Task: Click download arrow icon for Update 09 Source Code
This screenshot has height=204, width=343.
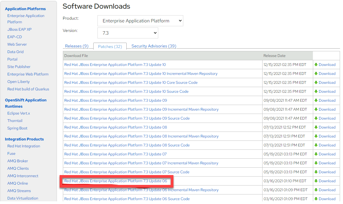Action: point(316,118)
